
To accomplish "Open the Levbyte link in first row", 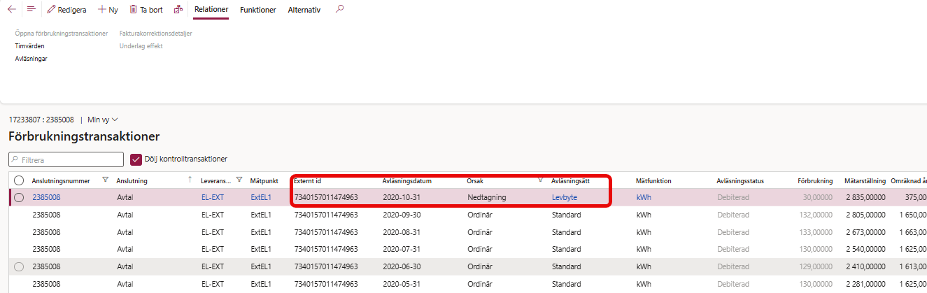I will (565, 197).
